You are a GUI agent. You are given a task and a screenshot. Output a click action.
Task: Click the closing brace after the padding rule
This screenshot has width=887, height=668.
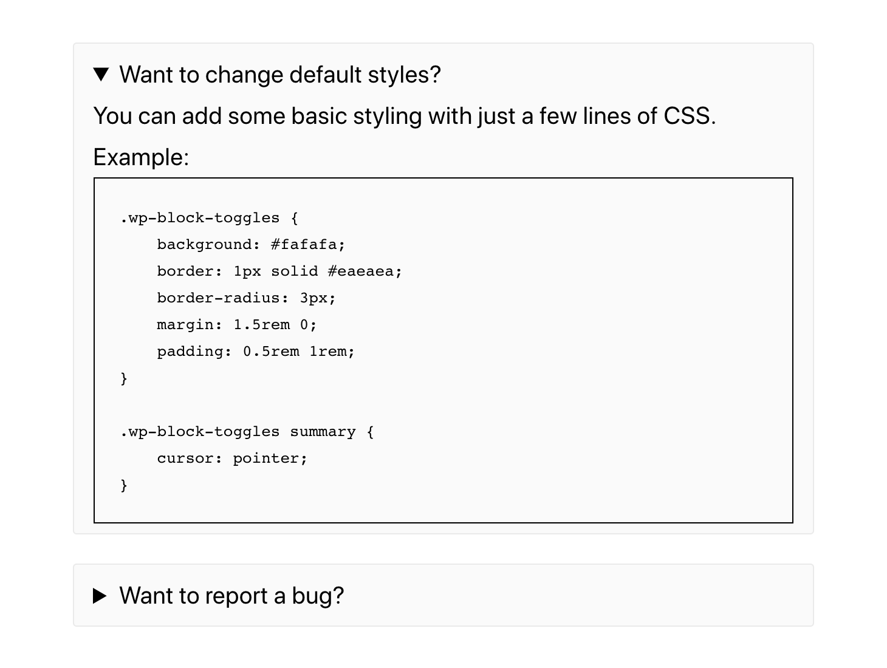[x=124, y=378]
